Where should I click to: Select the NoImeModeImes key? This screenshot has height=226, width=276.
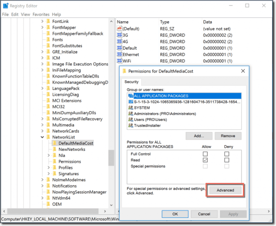click(x=69, y=180)
